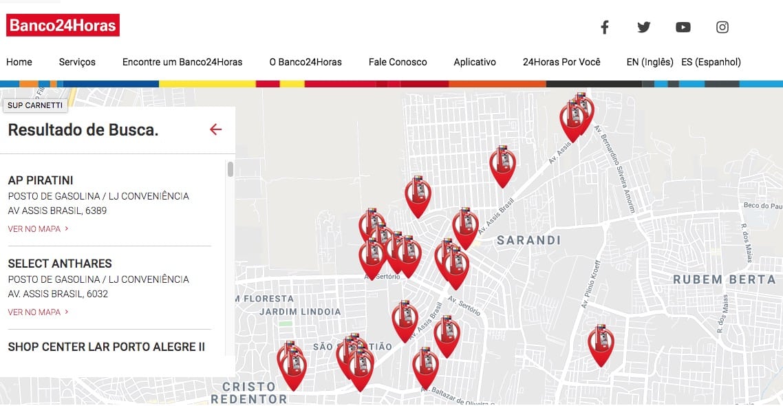
Task: Open the Facebook social icon
Action: [x=604, y=27]
